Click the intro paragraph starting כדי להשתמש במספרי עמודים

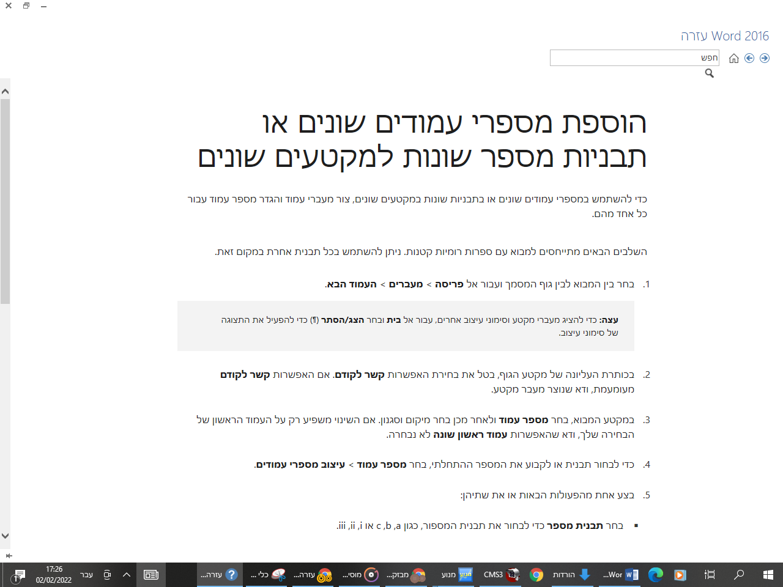point(417,207)
